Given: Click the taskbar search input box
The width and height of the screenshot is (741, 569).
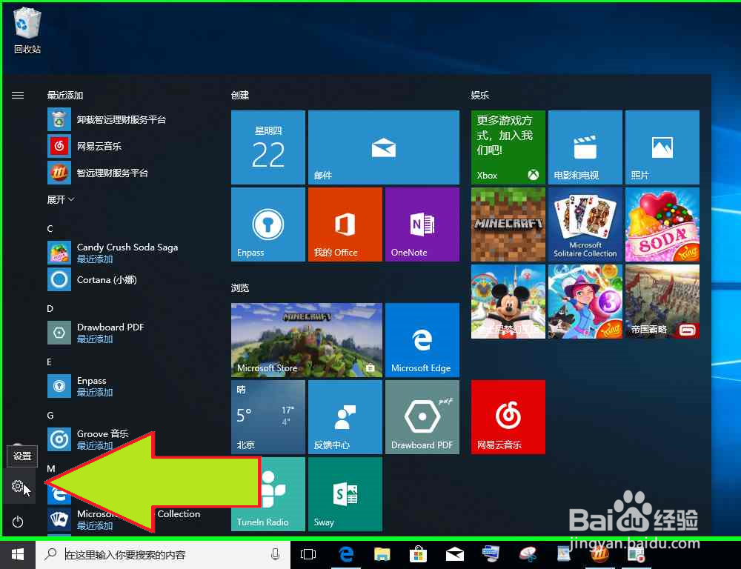Looking at the screenshot, I should coord(162,554).
